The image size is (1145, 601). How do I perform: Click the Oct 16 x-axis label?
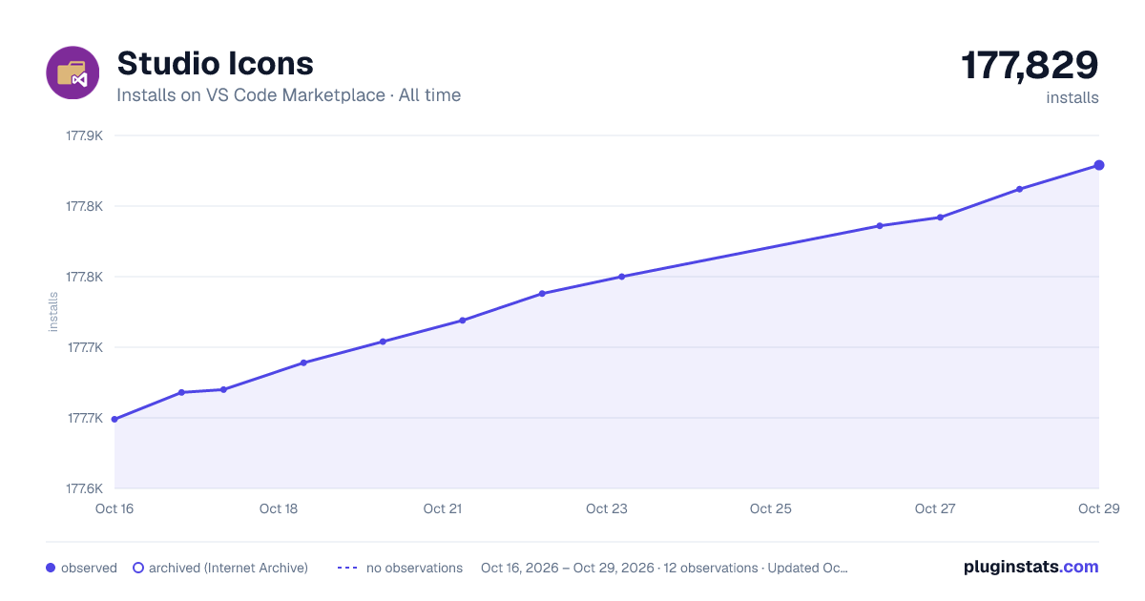[114, 508]
